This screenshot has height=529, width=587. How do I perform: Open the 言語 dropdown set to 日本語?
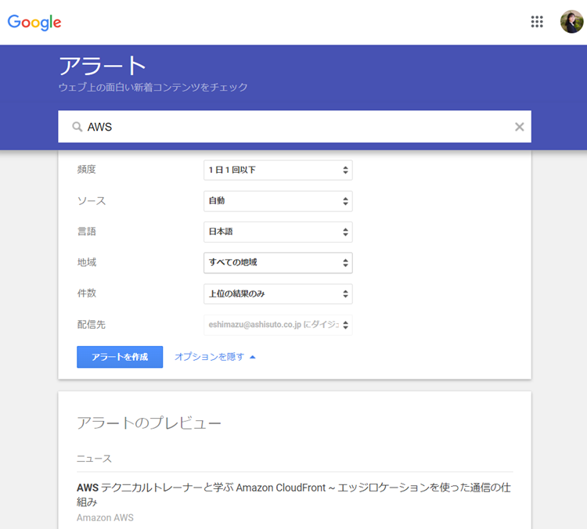(x=278, y=232)
